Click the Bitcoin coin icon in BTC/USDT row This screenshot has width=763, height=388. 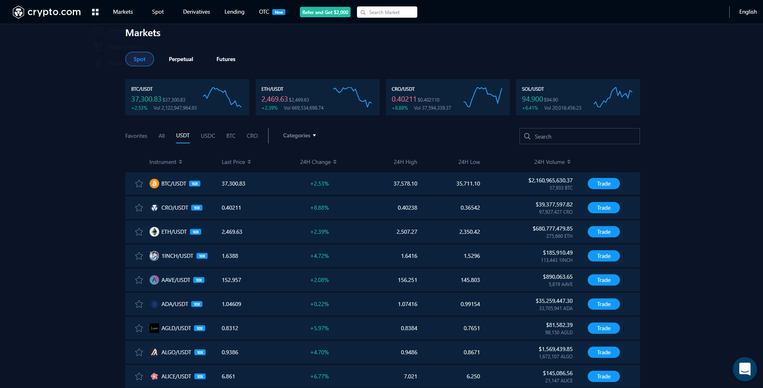(x=154, y=184)
